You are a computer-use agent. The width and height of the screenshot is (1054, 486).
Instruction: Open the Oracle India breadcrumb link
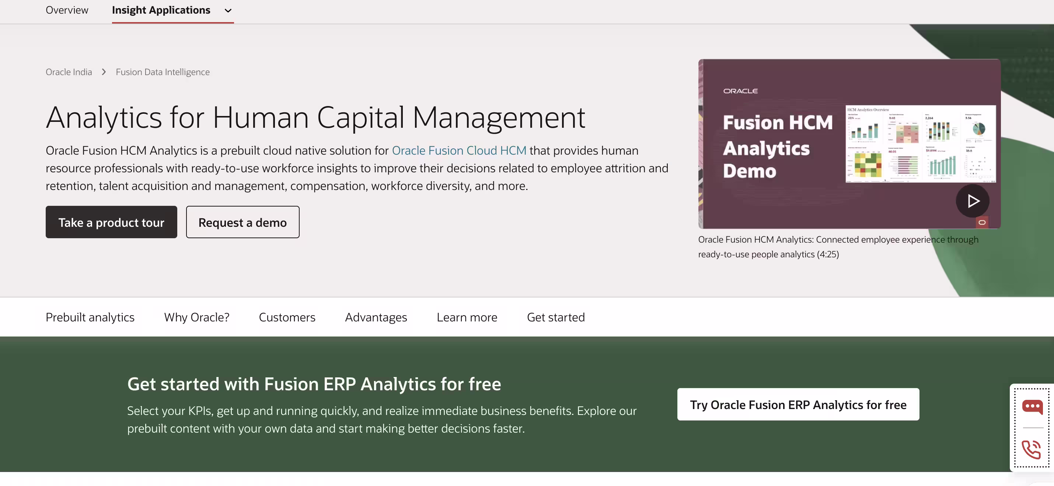[69, 72]
